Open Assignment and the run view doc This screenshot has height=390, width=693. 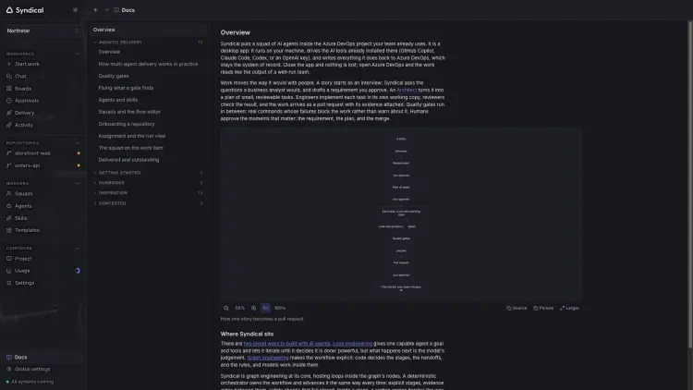click(132, 136)
